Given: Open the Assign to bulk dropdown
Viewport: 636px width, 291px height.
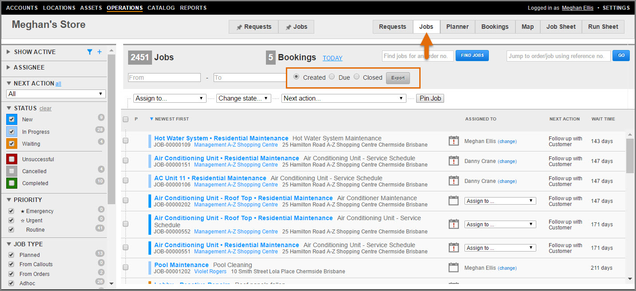Looking at the screenshot, I should tap(170, 98).
